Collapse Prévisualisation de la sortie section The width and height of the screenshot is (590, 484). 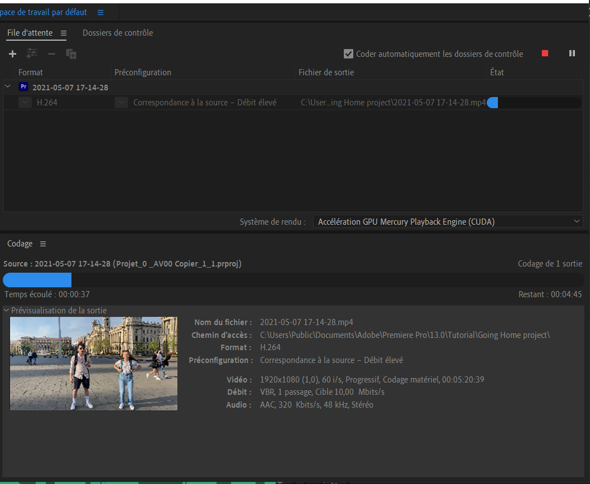point(6,311)
